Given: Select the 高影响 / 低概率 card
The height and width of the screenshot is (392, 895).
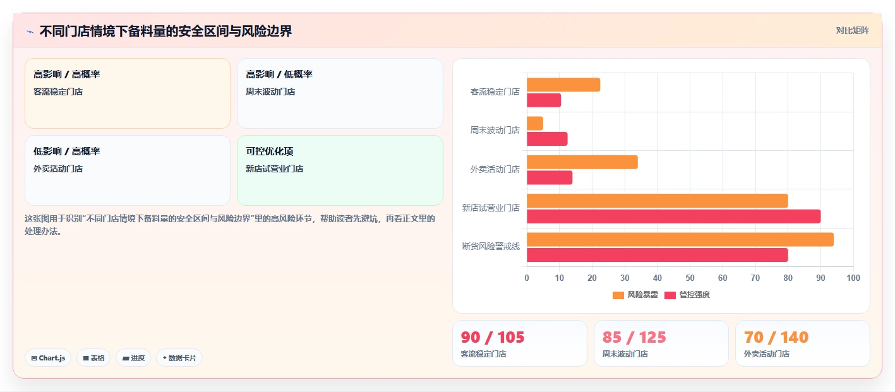Looking at the screenshot, I should (340, 93).
